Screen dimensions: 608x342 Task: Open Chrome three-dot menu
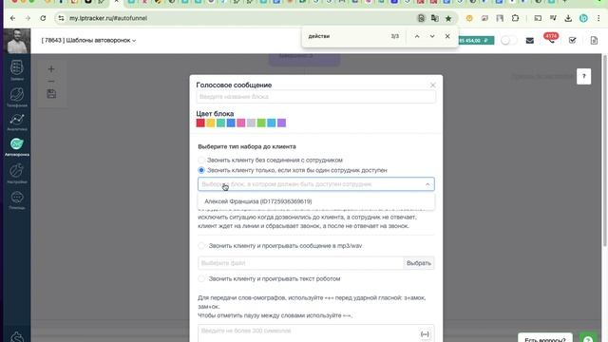click(598, 18)
